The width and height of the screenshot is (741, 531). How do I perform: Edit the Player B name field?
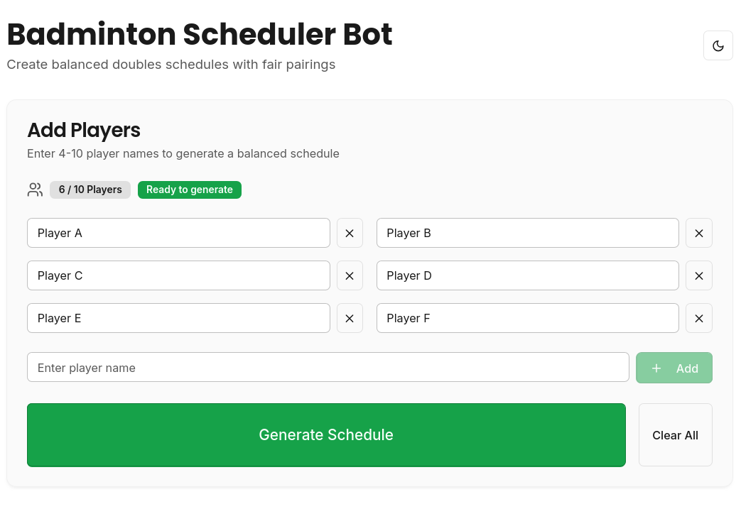[527, 233]
